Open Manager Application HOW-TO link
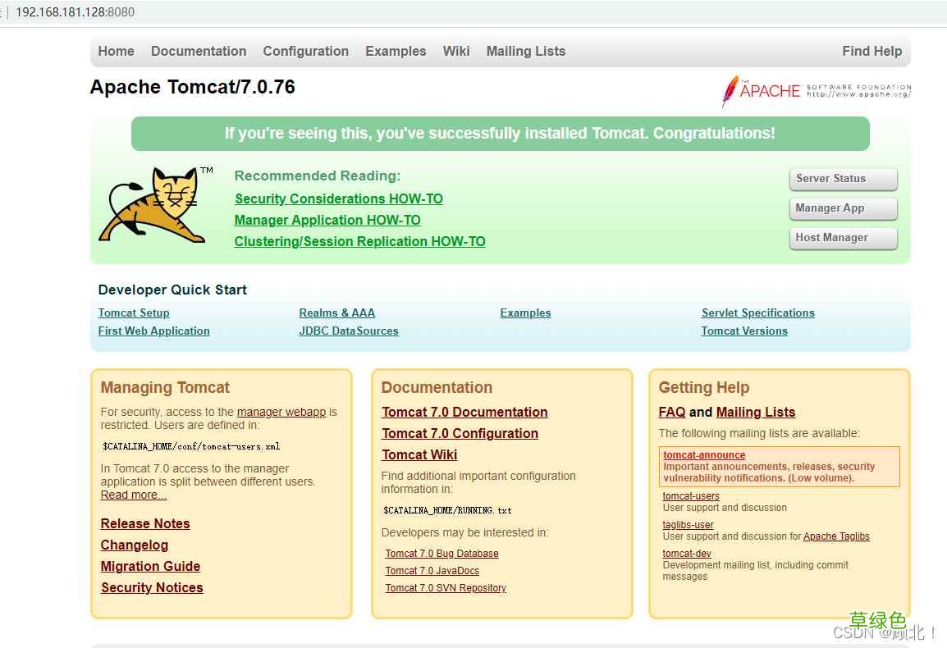Image resolution: width=947 pixels, height=648 pixels. (327, 221)
